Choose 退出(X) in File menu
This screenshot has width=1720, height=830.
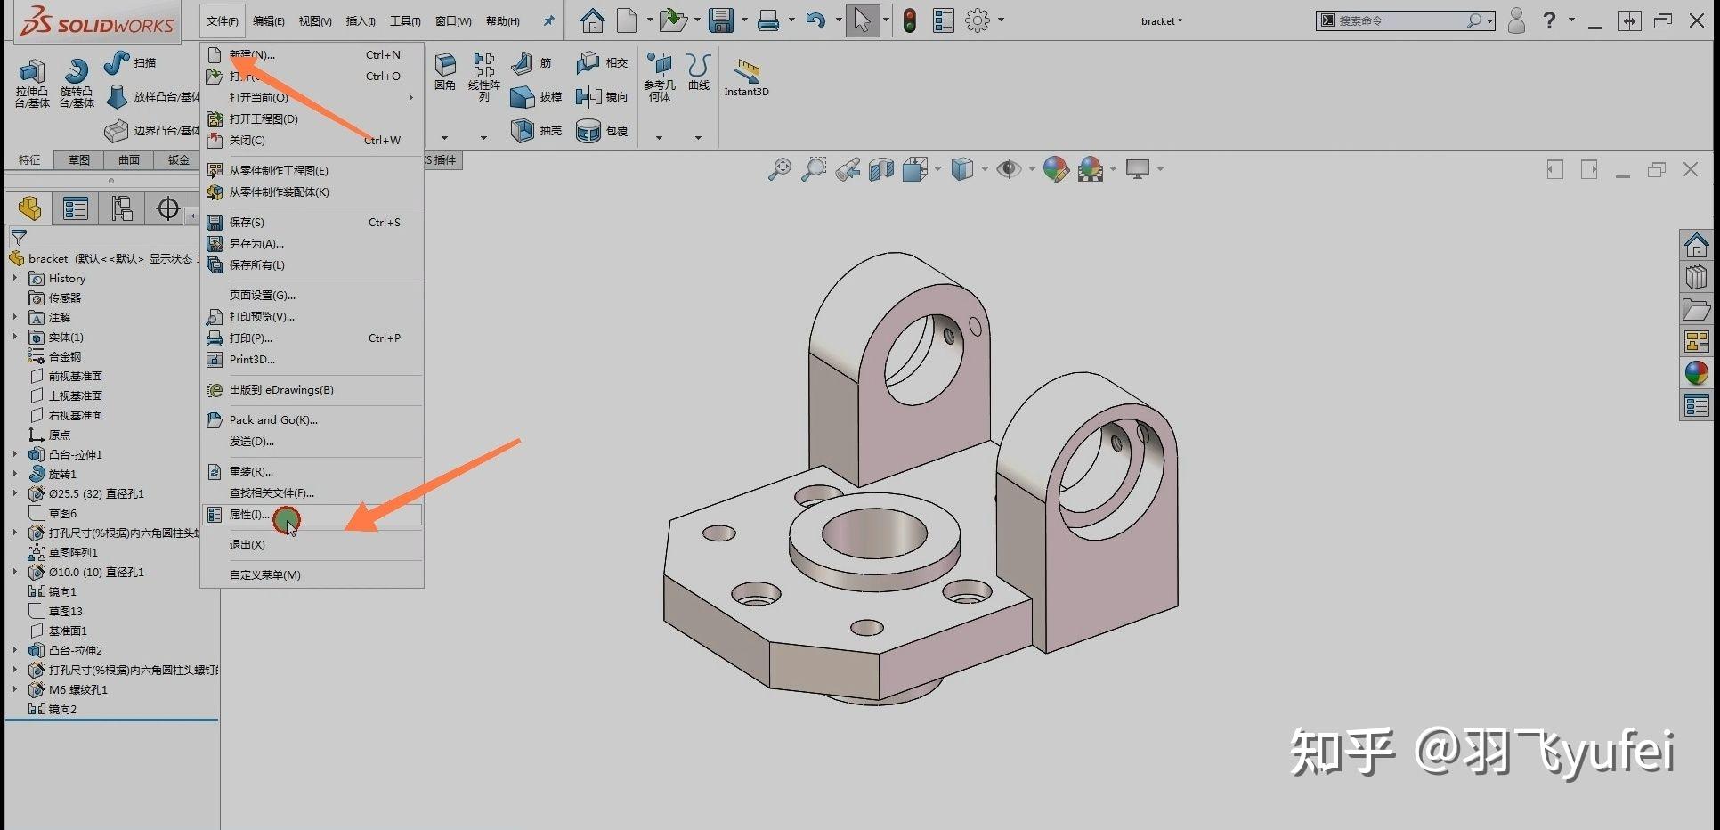coord(312,544)
